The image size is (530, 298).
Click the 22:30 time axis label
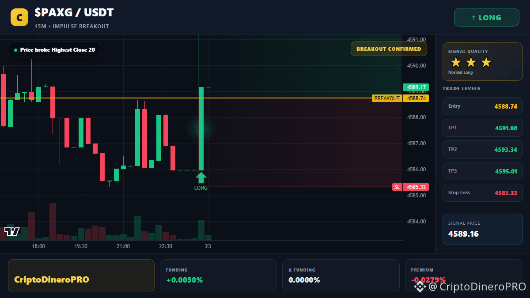pos(166,246)
